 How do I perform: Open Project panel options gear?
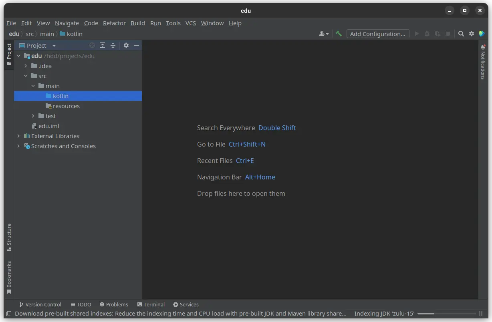coord(126,46)
